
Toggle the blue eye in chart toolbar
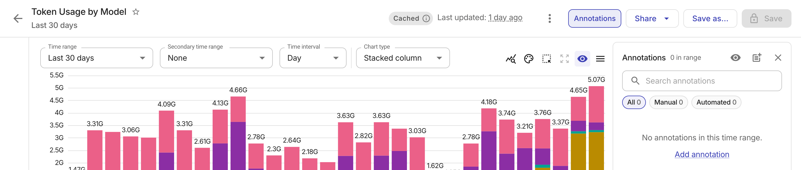point(582,58)
